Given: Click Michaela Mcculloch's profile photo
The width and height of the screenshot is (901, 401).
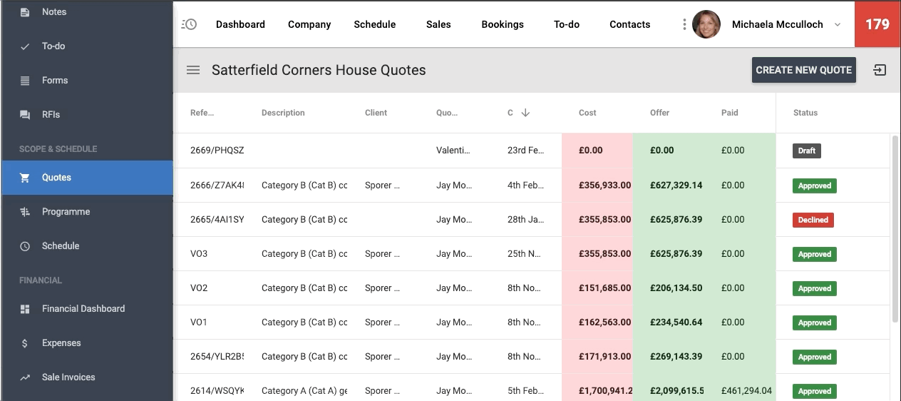Looking at the screenshot, I should (706, 24).
